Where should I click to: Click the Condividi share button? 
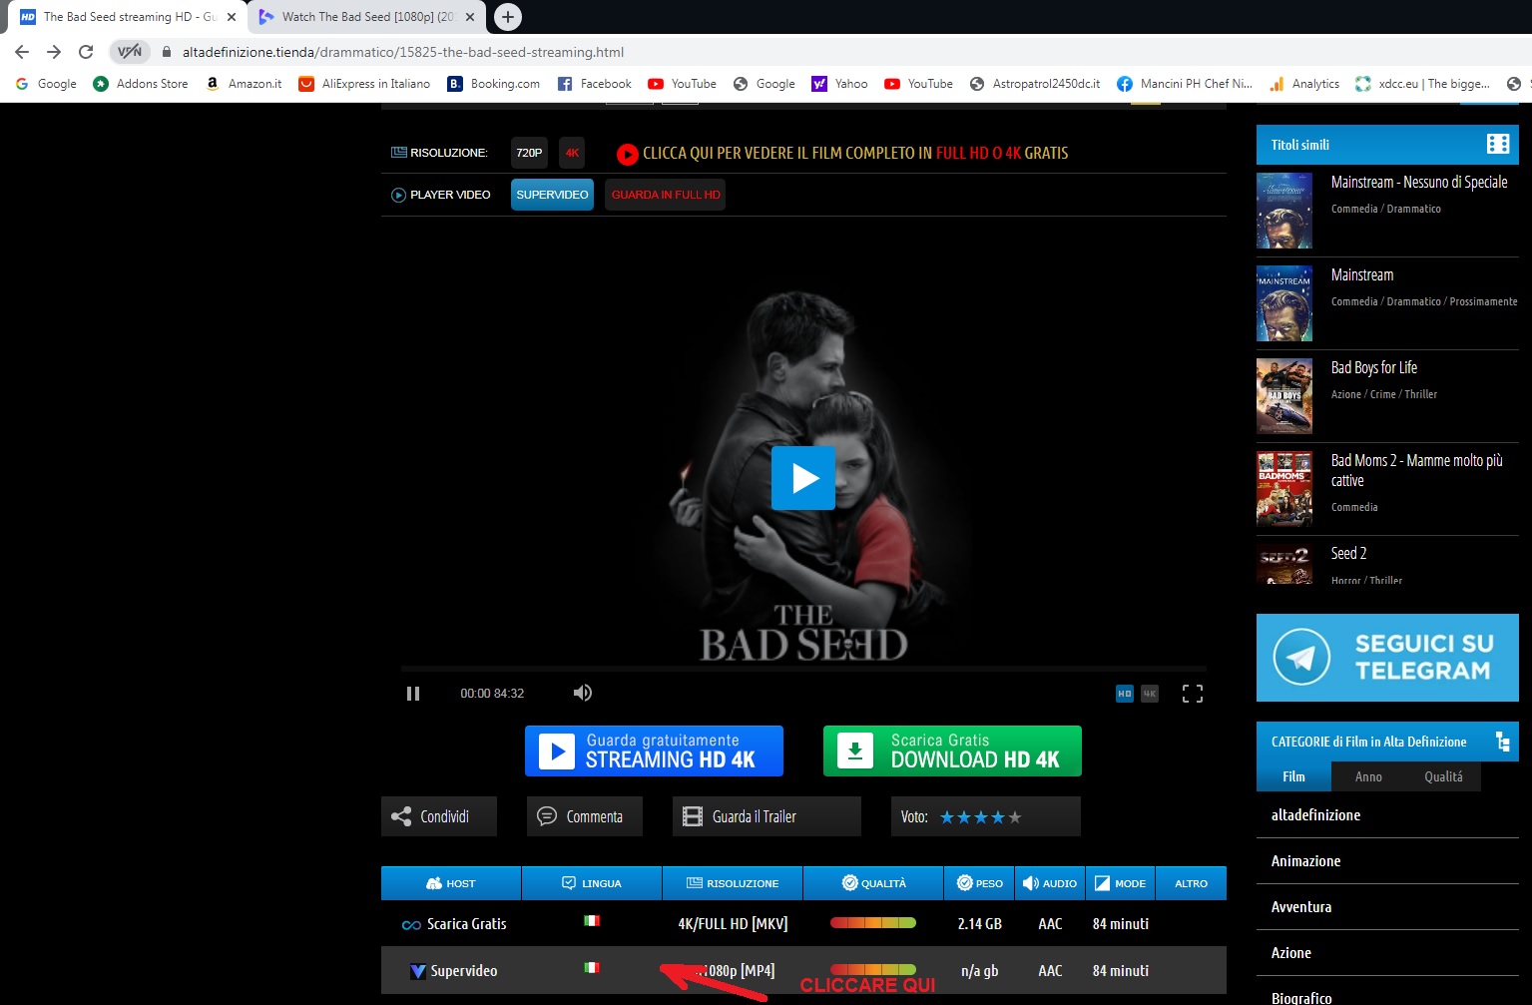click(x=439, y=816)
